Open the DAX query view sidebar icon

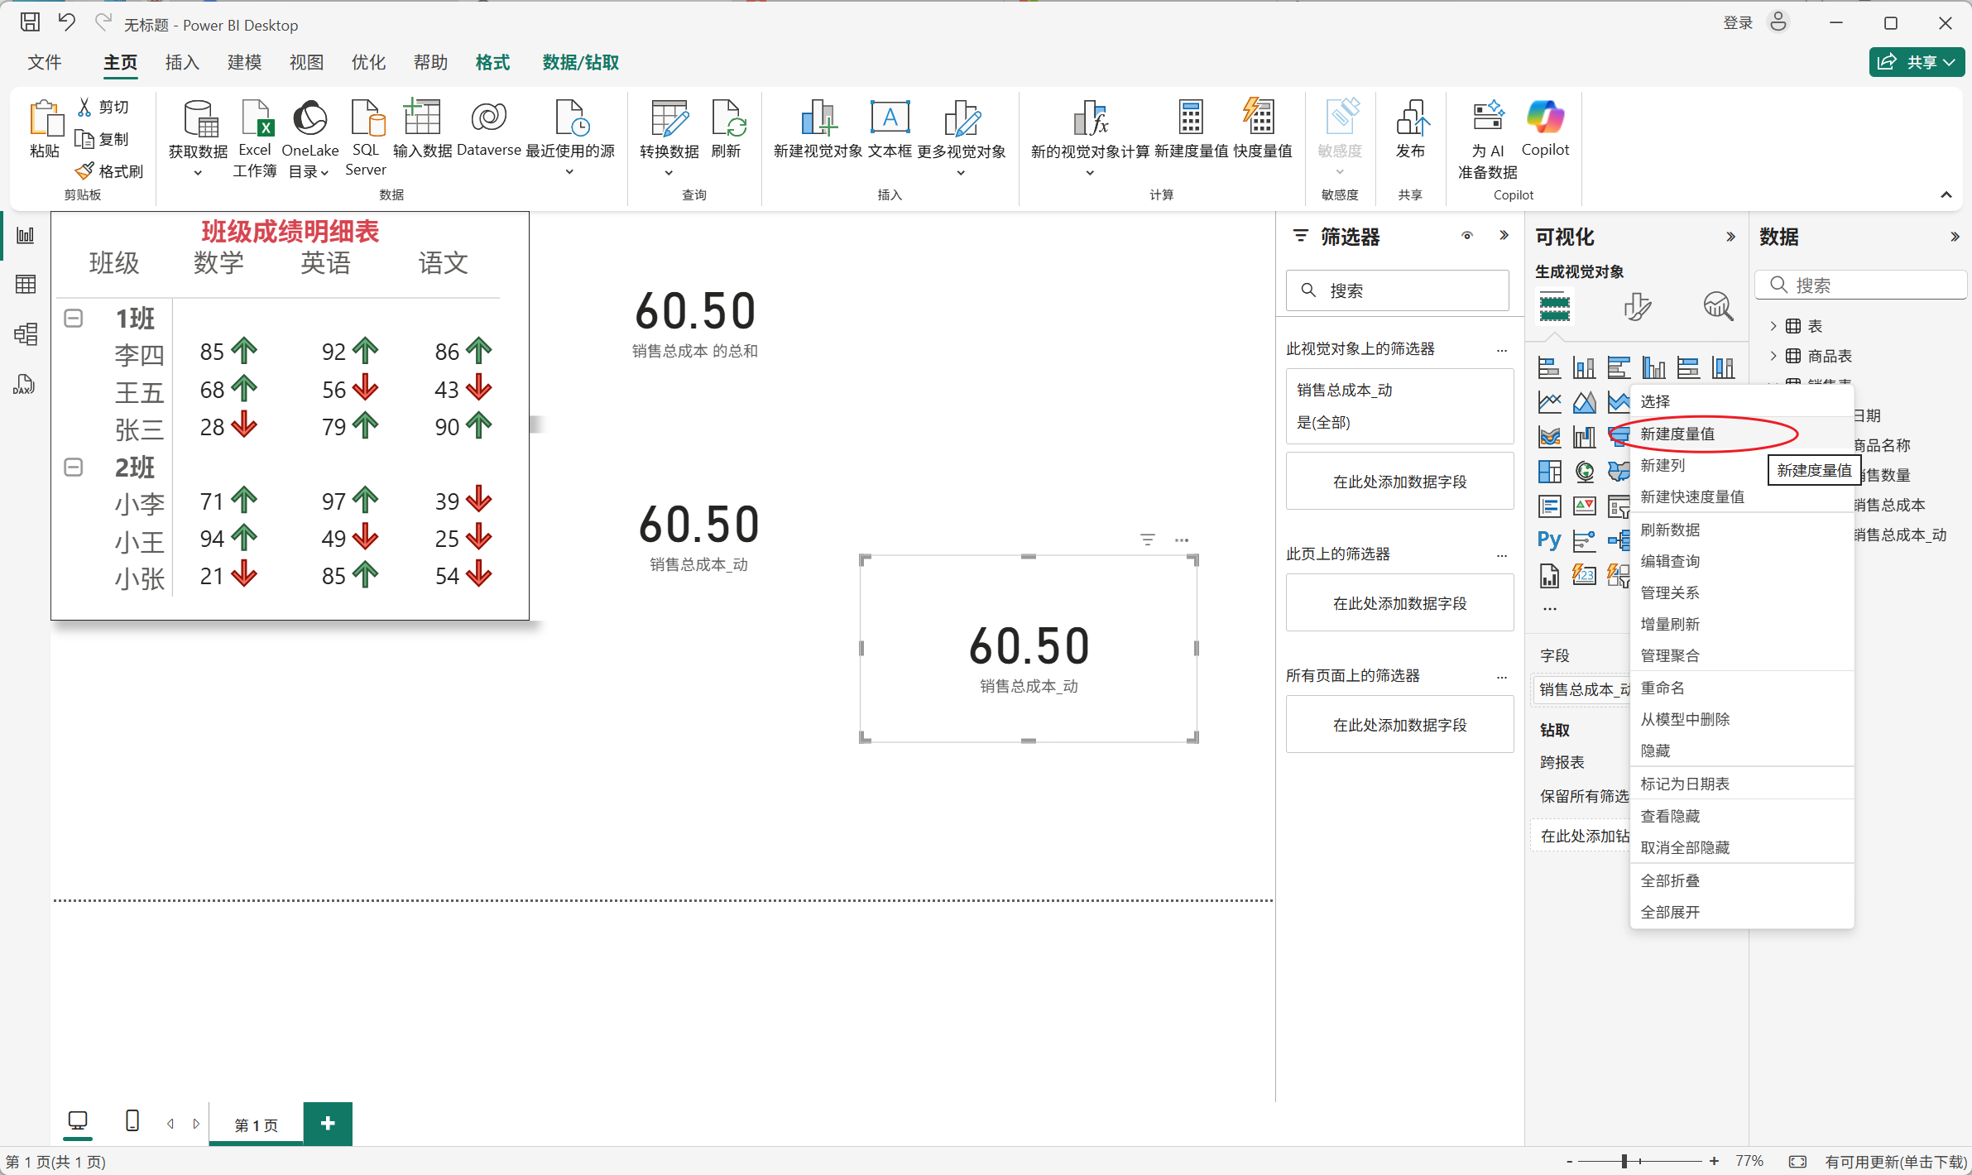(26, 385)
